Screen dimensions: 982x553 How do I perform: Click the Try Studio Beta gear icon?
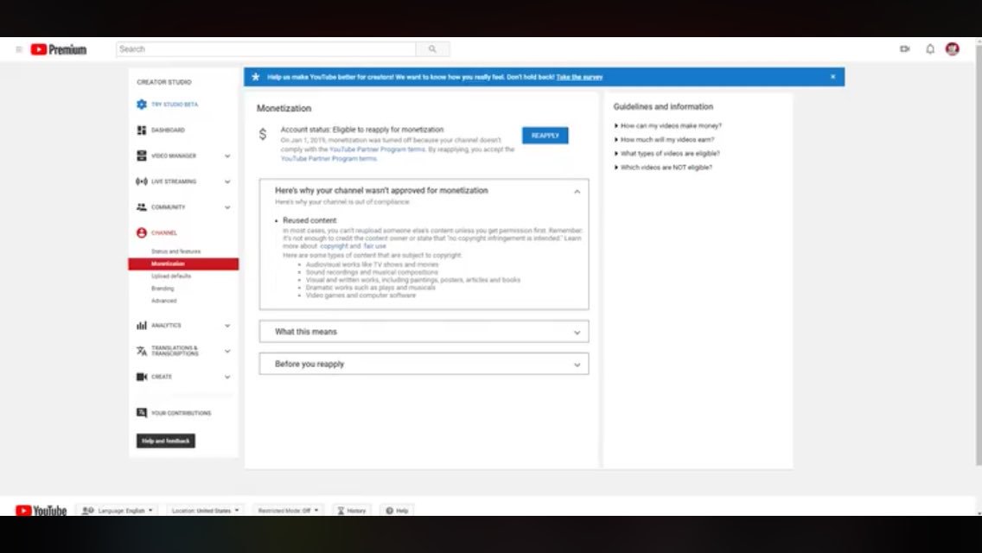[142, 105]
